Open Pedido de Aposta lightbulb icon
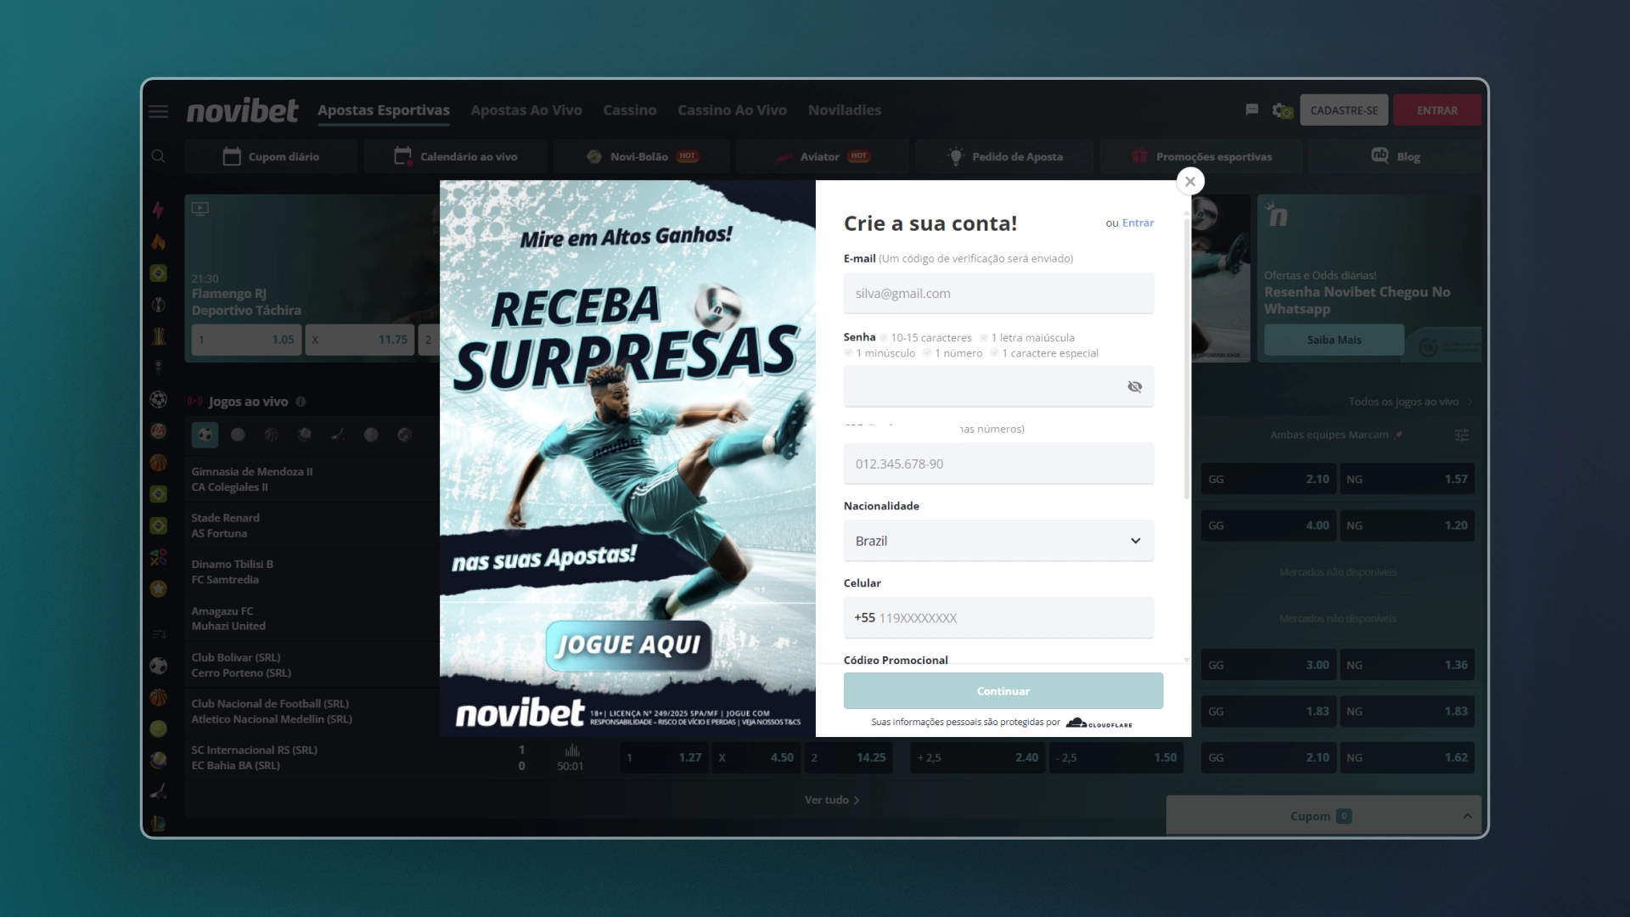This screenshot has height=917, width=1630. click(x=956, y=156)
